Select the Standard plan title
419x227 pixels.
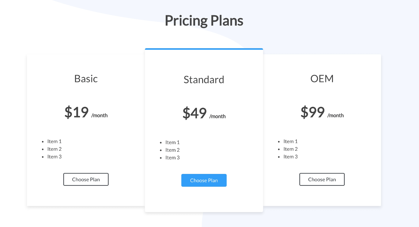[204, 80]
